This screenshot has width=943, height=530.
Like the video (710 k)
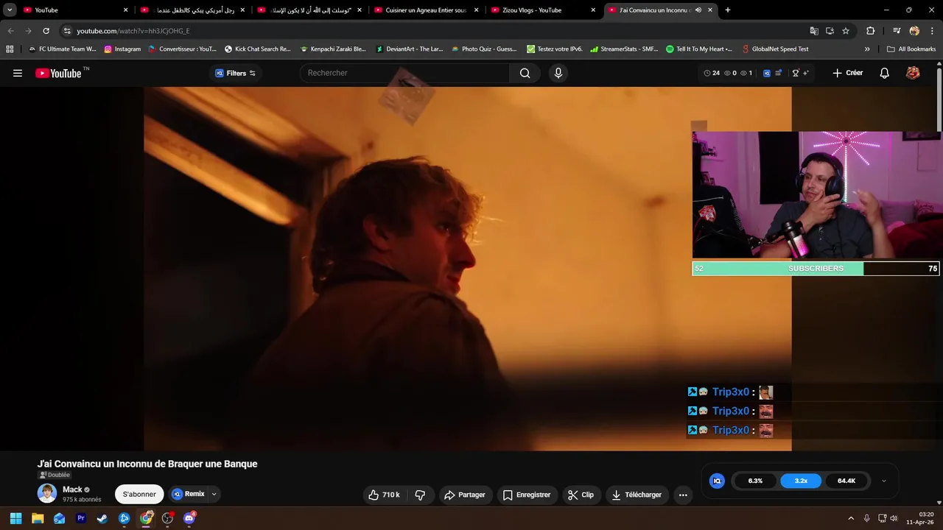[x=384, y=495]
